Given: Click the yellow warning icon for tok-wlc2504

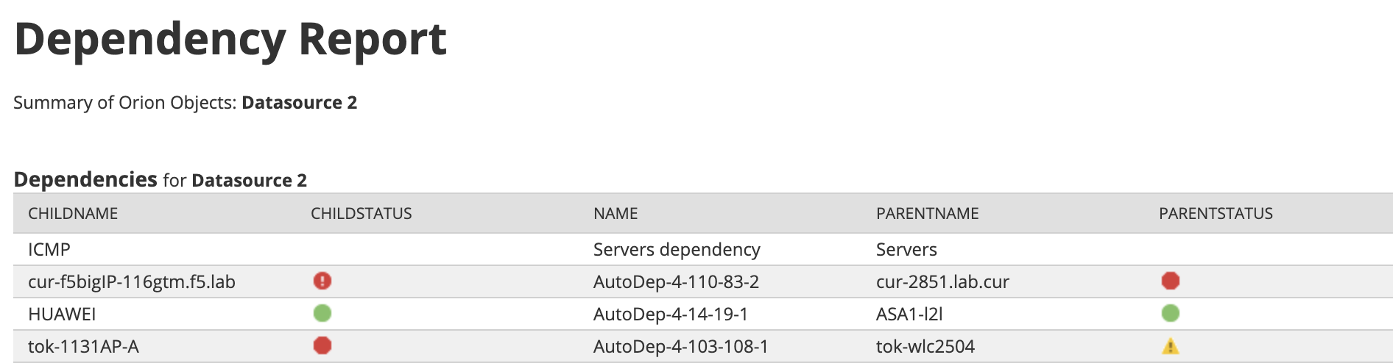Looking at the screenshot, I should tap(1171, 346).
